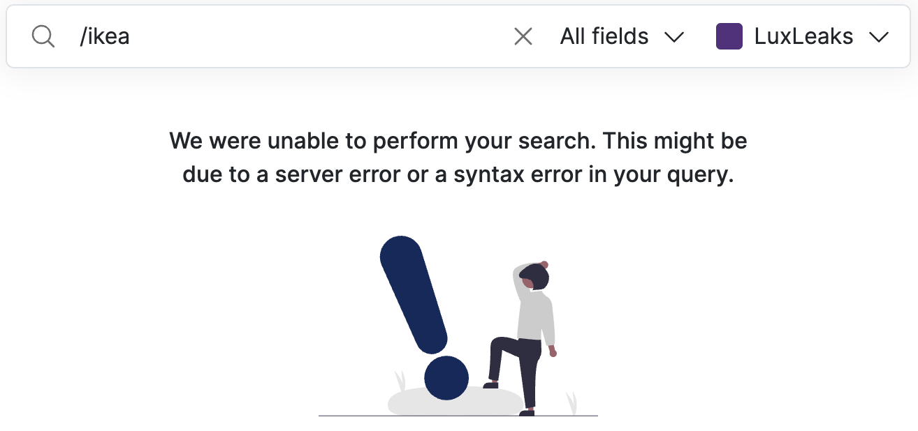Hit the cross icon to remove the query
The width and height of the screenshot is (918, 431).
click(523, 36)
